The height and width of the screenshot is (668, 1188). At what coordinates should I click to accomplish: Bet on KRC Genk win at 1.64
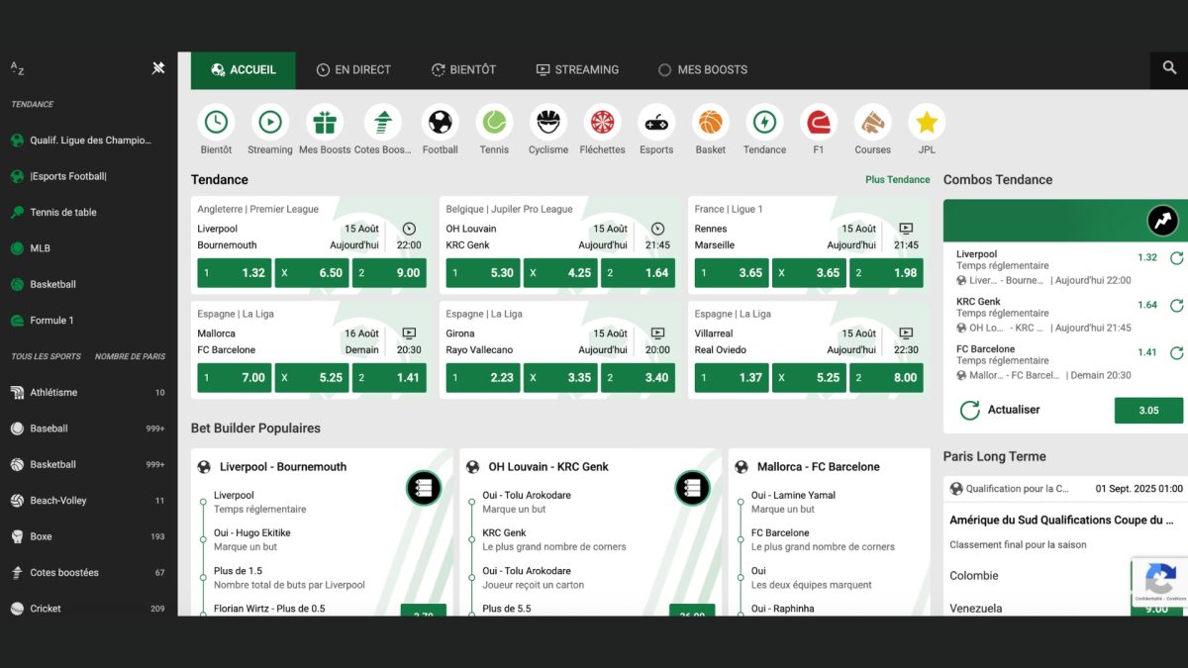coord(638,273)
